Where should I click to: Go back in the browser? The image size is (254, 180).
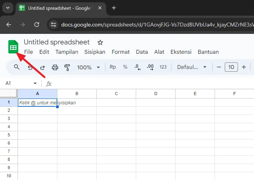pyautogui.click(x=9, y=25)
